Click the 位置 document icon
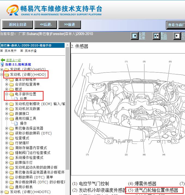This screenshot has width=185, height=195. (16, 99)
